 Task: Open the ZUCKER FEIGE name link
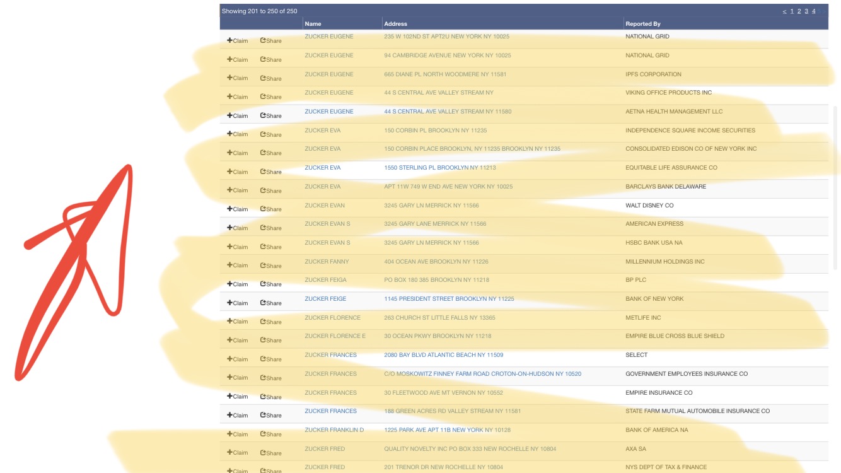click(325, 299)
